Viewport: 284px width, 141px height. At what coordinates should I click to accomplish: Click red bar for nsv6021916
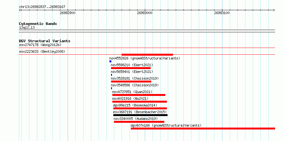140,102
